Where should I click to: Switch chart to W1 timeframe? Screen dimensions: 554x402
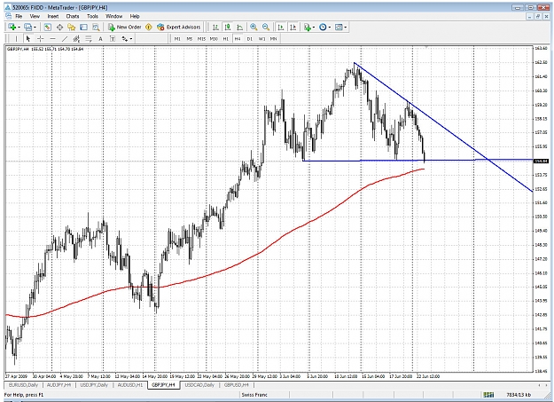coord(261,38)
